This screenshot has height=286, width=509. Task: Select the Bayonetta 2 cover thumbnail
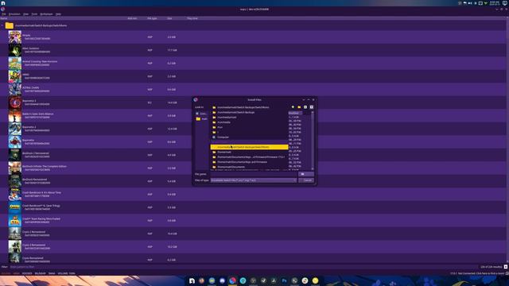pyautogui.click(x=14, y=129)
